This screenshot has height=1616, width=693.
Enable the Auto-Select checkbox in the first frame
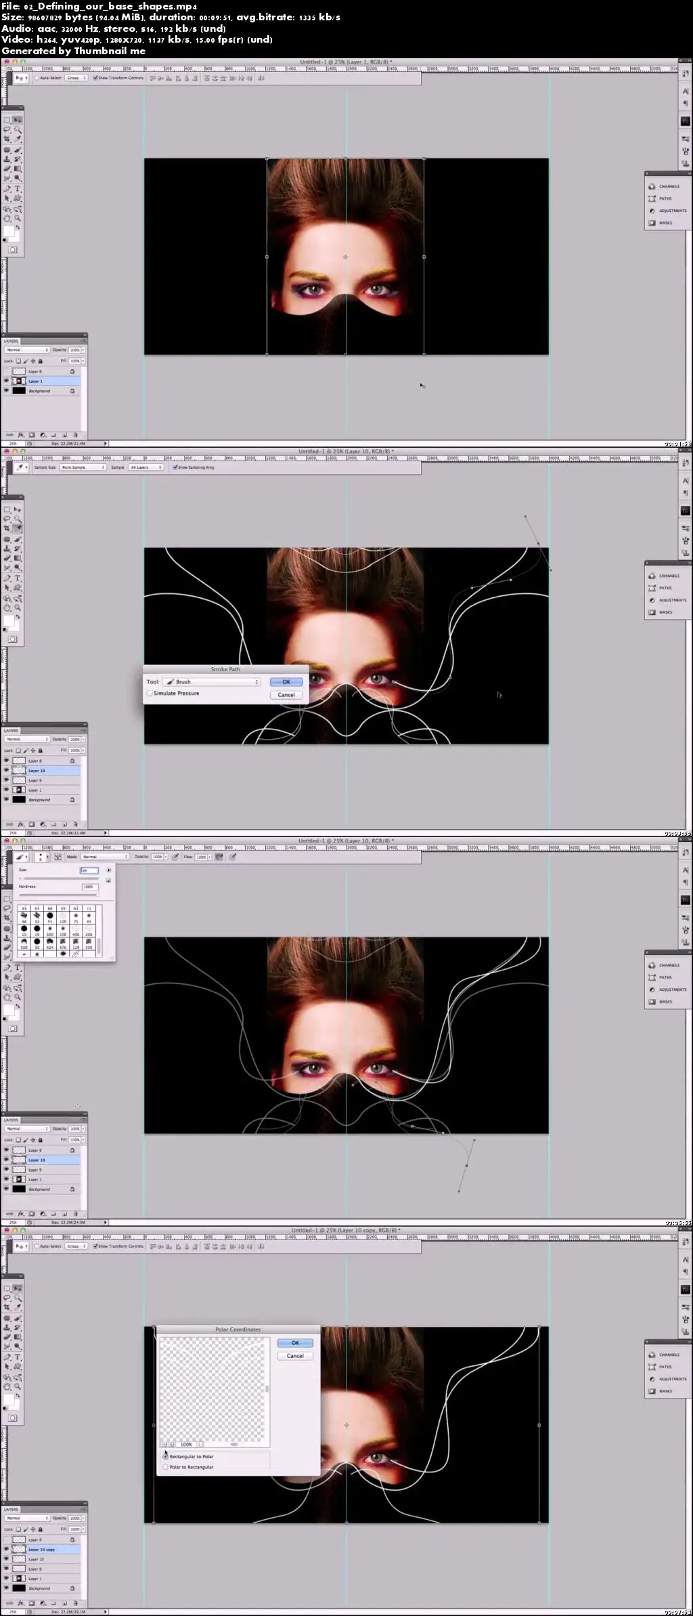pyautogui.click(x=37, y=78)
